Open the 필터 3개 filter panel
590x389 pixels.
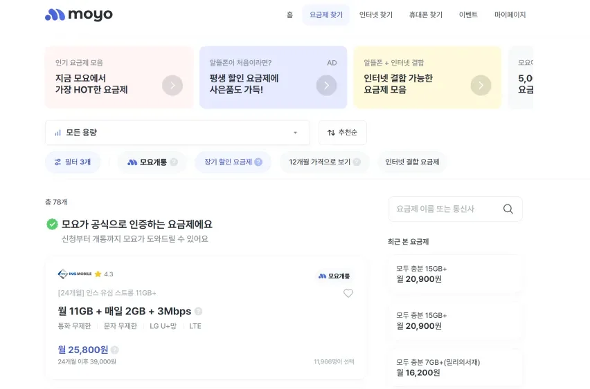[x=73, y=162]
